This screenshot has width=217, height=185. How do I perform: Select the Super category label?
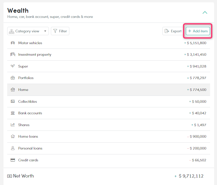[x=23, y=66]
